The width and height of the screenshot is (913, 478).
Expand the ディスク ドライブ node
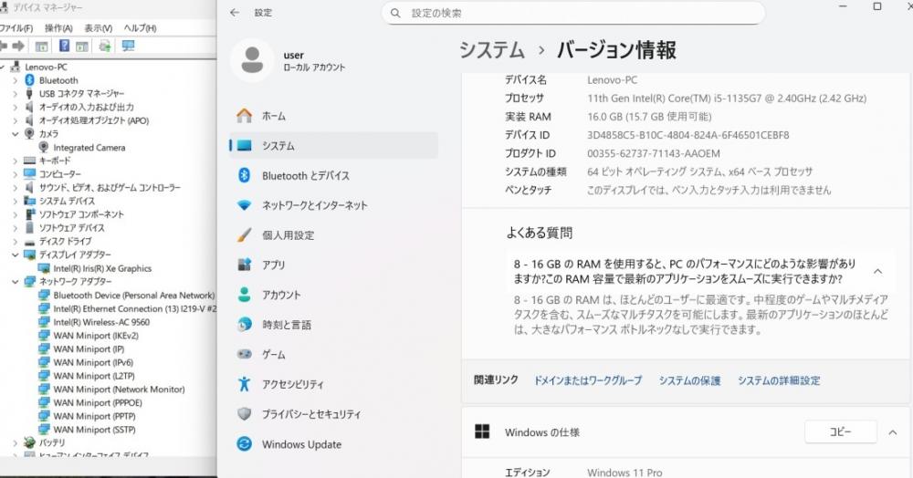(16, 242)
